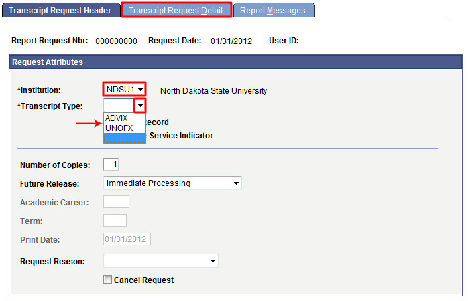Choose UNOFX in the transcript type list
The width and height of the screenshot is (468, 301).
[x=119, y=128]
